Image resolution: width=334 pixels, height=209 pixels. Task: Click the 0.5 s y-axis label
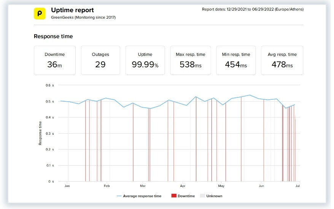49,102
